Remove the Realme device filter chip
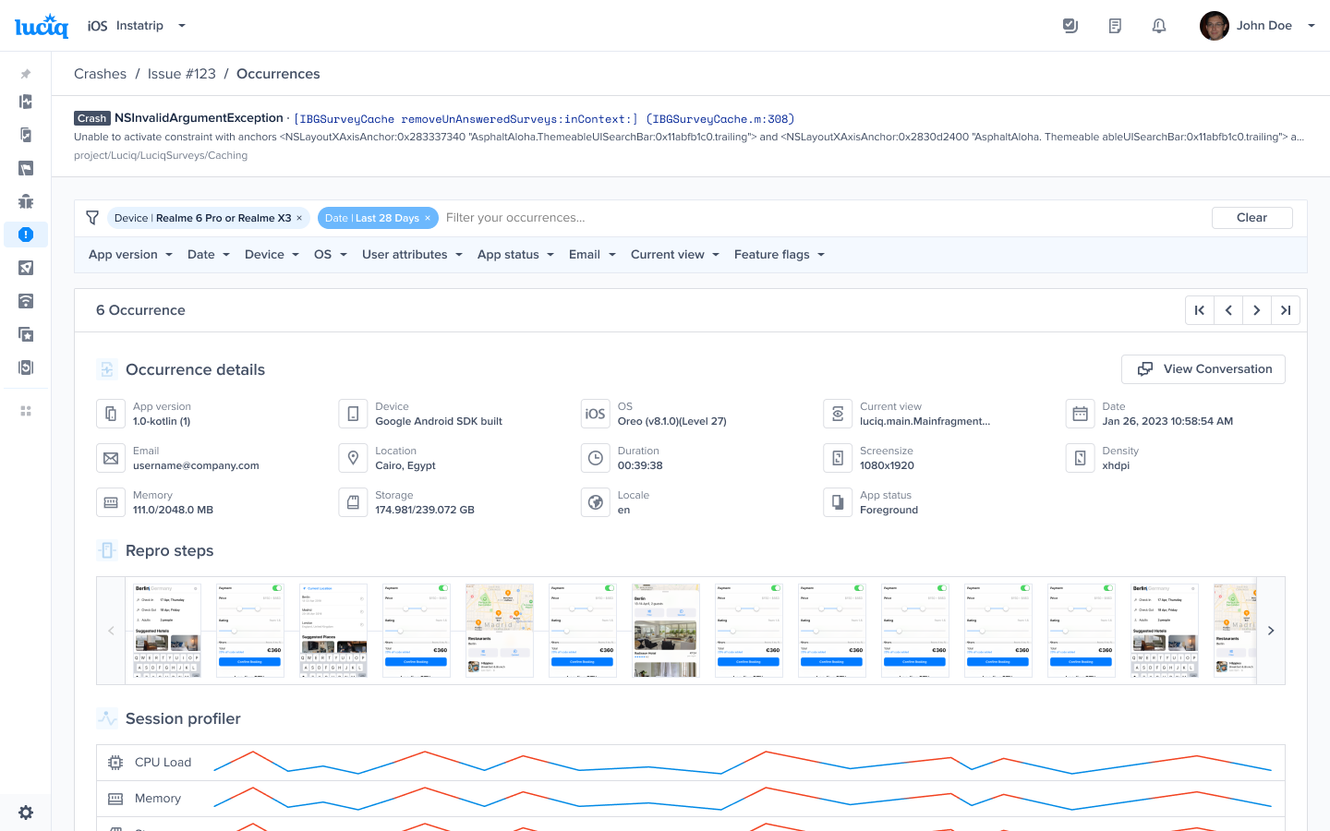The height and width of the screenshot is (831, 1330). coord(299,219)
